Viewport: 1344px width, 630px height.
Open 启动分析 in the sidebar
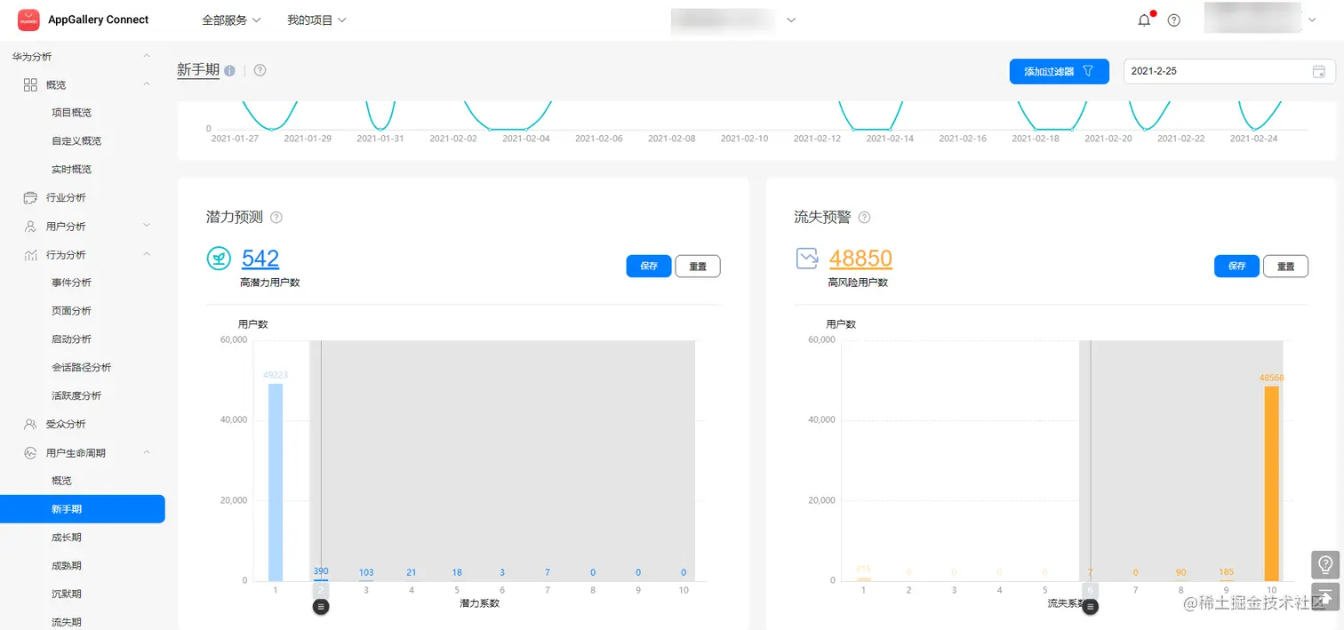71,339
